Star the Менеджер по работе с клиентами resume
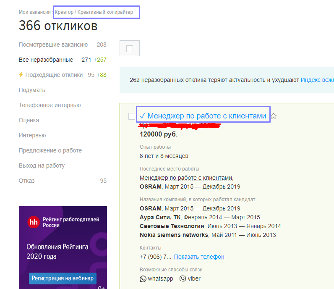The width and height of the screenshot is (334, 289). click(274, 116)
